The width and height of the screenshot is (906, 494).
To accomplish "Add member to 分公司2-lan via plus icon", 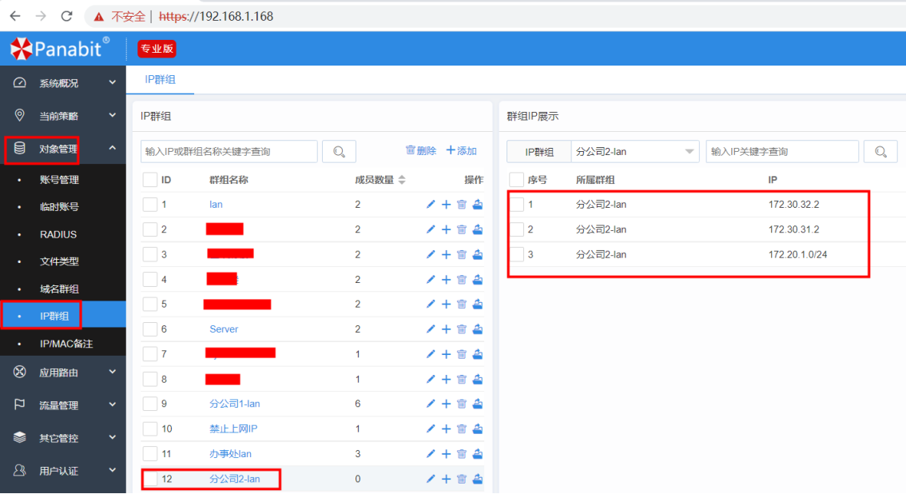I will point(446,479).
